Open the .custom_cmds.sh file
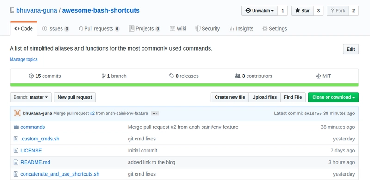This screenshot has width=370, height=184. coord(40,139)
